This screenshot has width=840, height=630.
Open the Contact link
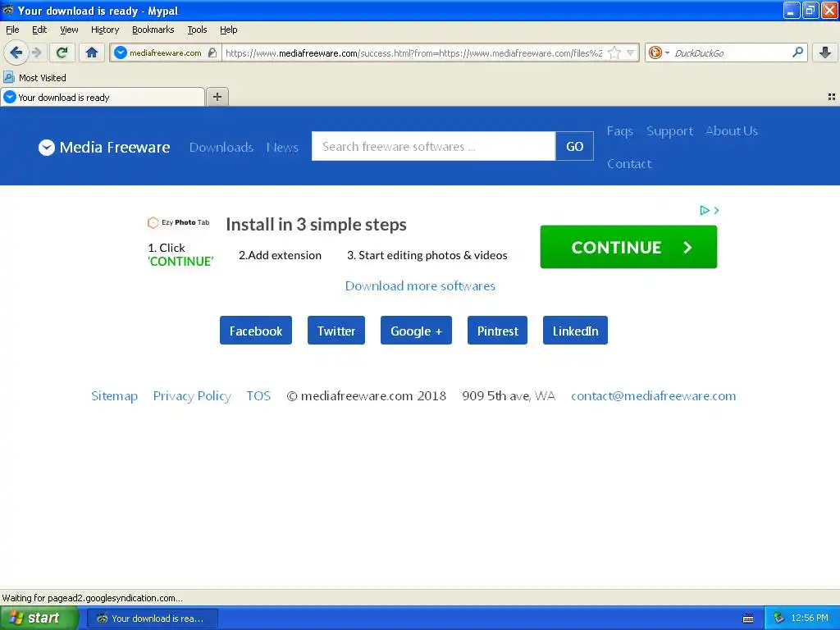pos(629,163)
